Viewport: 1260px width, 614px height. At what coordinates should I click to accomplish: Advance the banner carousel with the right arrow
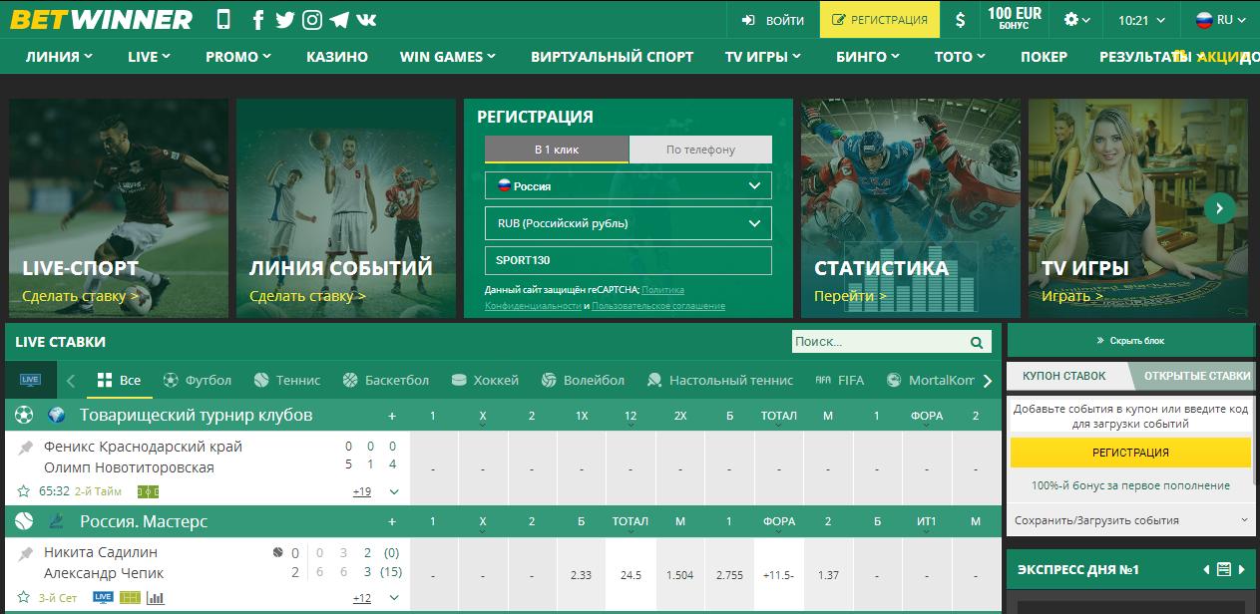coord(1220,207)
